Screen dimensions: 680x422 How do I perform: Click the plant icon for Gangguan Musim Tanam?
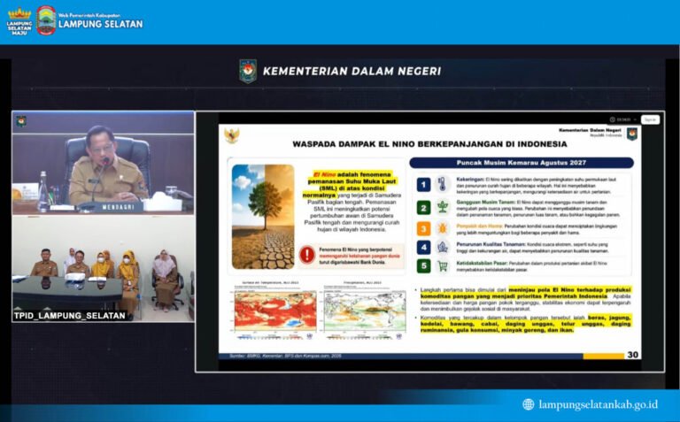pyautogui.click(x=442, y=207)
